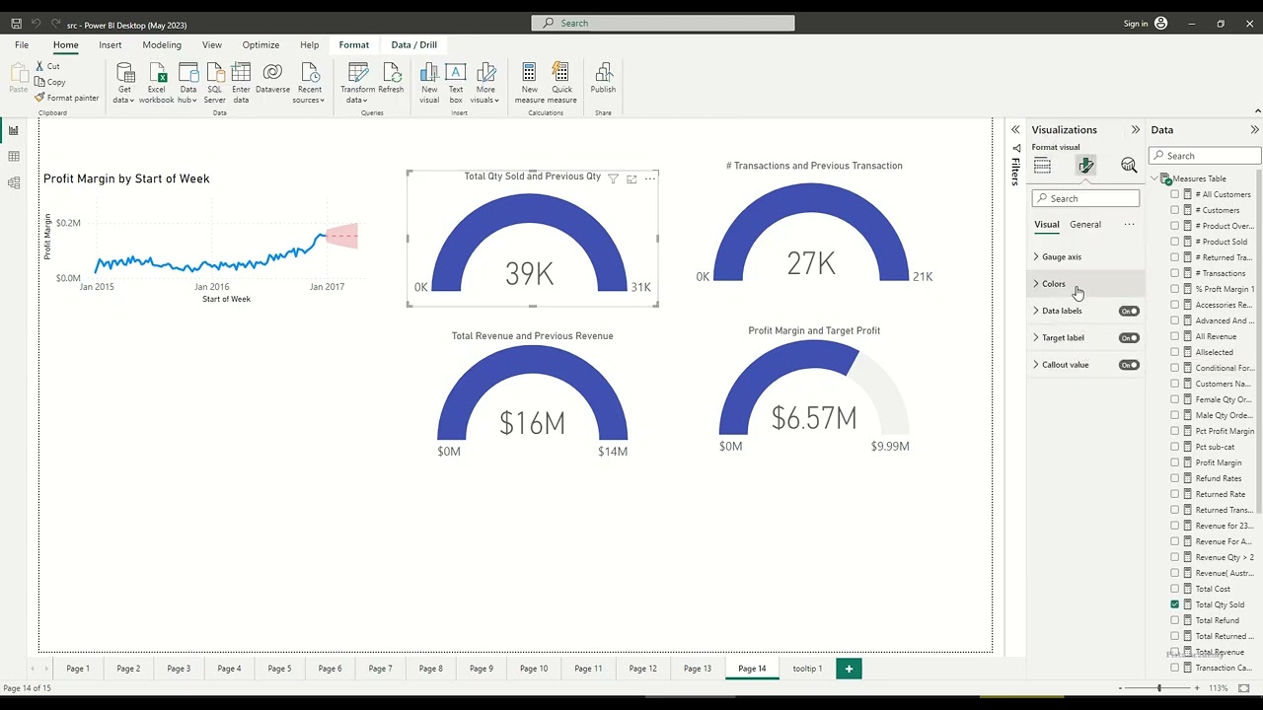Collapse the Visualizations pane

[x=1135, y=130]
